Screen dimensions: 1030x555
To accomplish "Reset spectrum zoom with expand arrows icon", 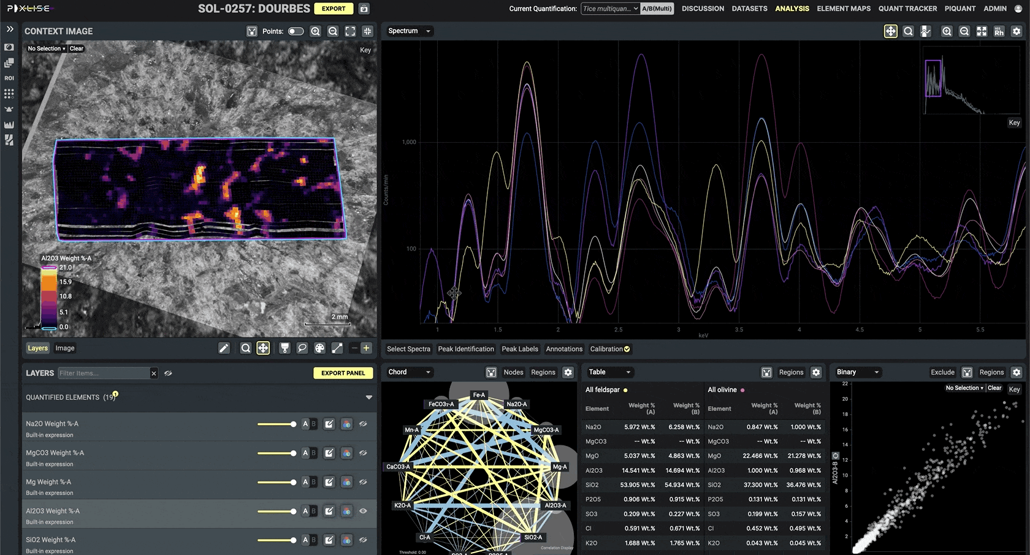I will (x=982, y=31).
